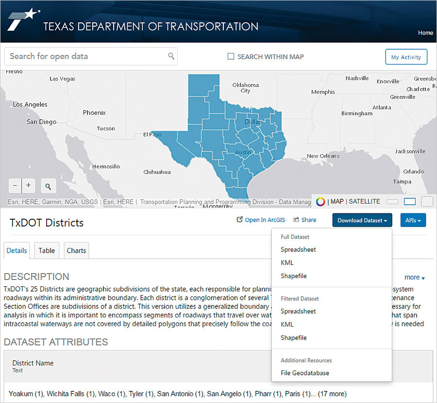The width and height of the screenshot is (437, 403).
Task: Open the map's magnifier search tool
Action: click(48, 186)
